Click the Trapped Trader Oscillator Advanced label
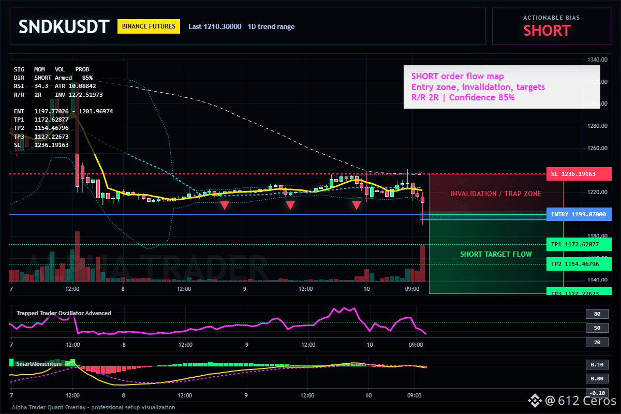Screen dimensions: 621x414 coord(64,313)
